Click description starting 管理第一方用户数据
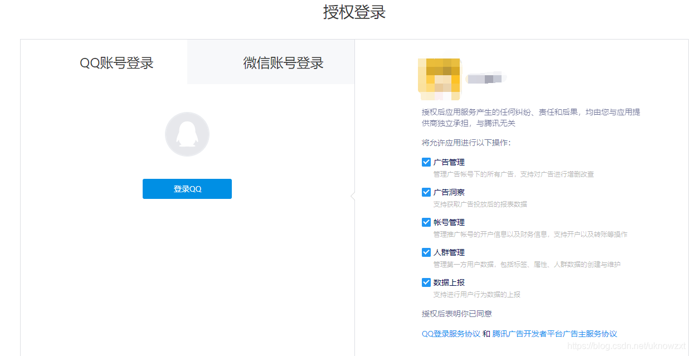This screenshot has height=356, width=691. (x=527, y=265)
